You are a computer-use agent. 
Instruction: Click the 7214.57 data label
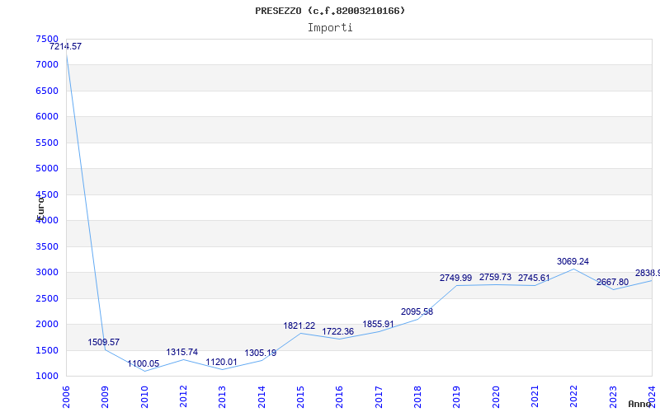[x=65, y=47]
